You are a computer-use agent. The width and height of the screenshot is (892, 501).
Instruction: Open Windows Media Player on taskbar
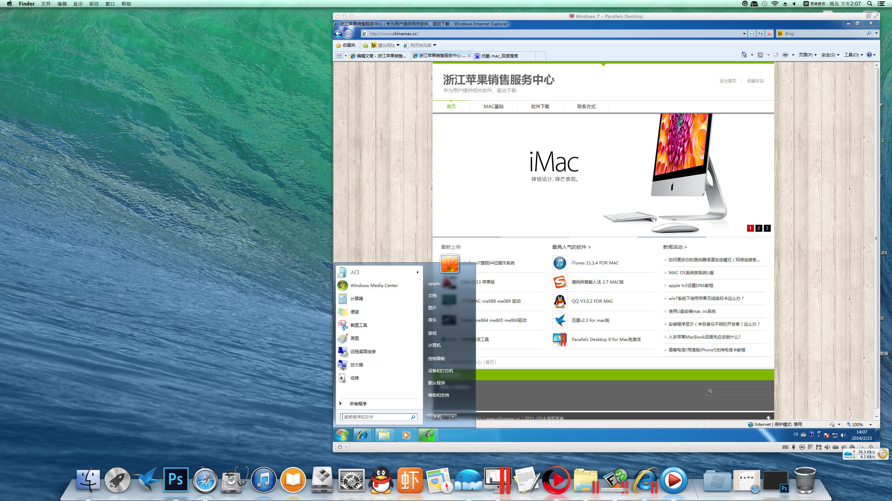pos(406,435)
